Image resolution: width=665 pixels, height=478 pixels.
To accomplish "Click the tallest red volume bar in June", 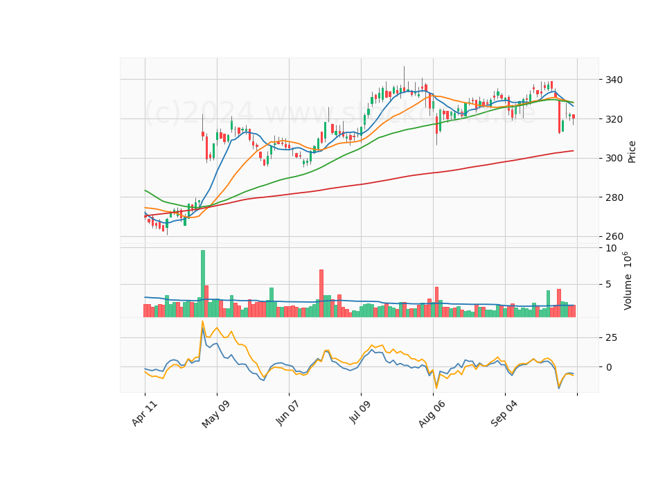I will pos(321,293).
